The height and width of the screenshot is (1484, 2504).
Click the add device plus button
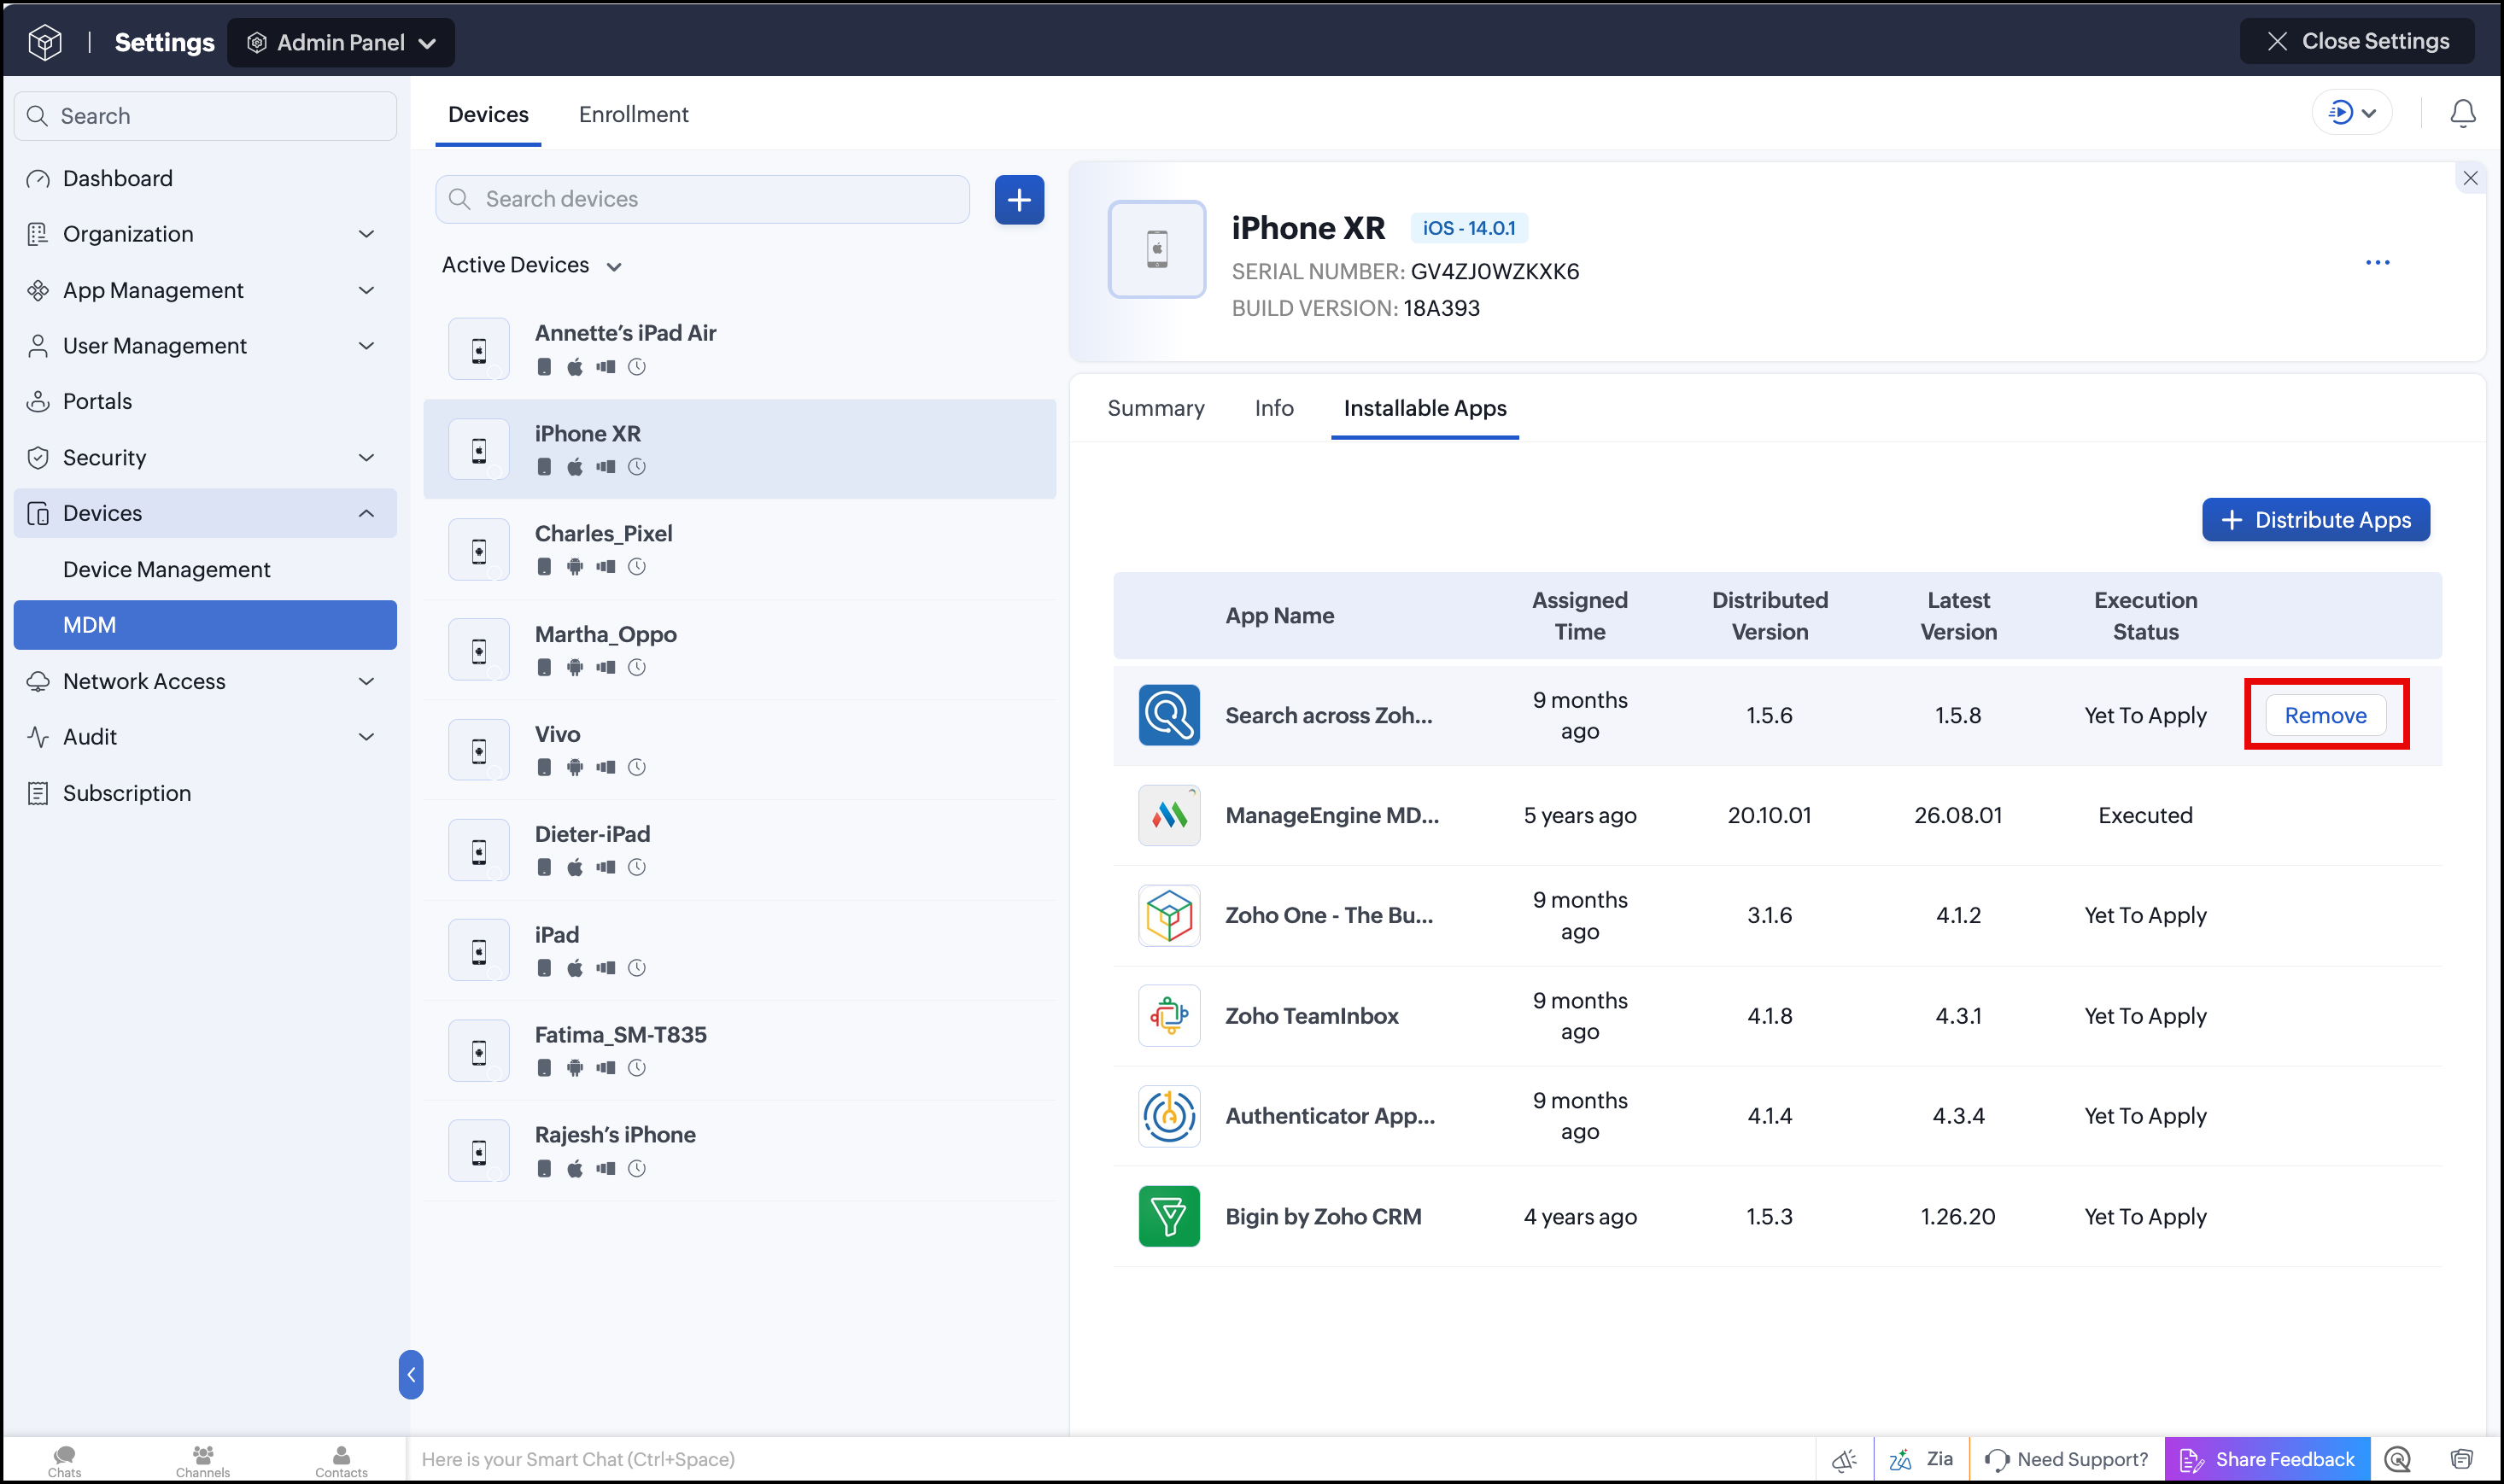(x=1019, y=200)
